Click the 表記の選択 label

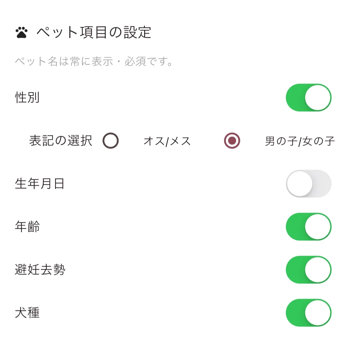[x=61, y=141]
